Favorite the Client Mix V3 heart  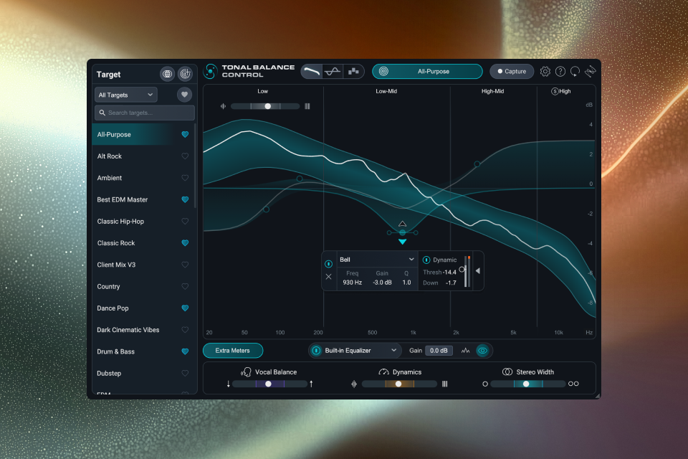(185, 265)
